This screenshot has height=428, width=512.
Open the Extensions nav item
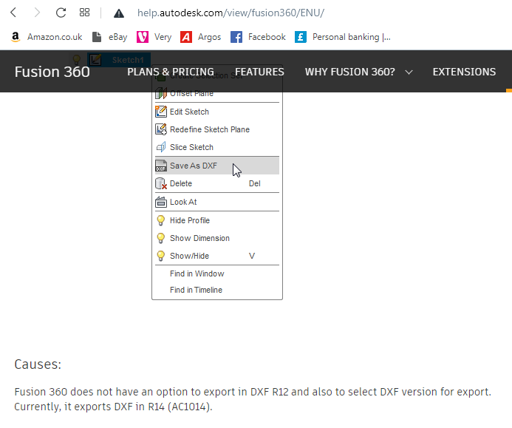coord(464,72)
